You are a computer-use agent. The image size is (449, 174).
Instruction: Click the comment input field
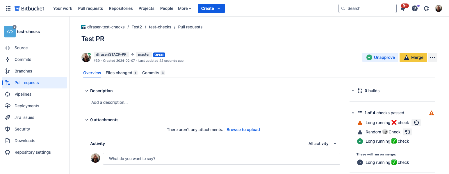222,158
